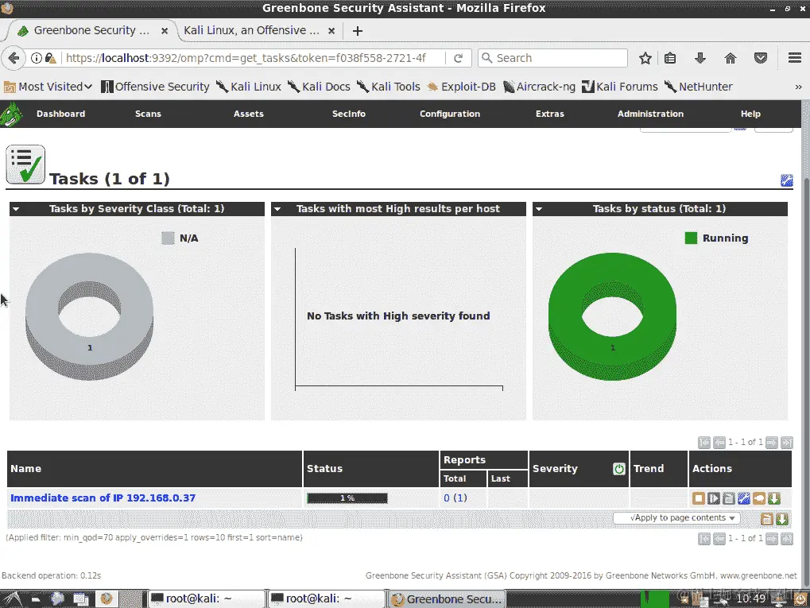Open dashboard edit wrench icon beside Tasks title
The image size is (810, 608).
(787, 180)
